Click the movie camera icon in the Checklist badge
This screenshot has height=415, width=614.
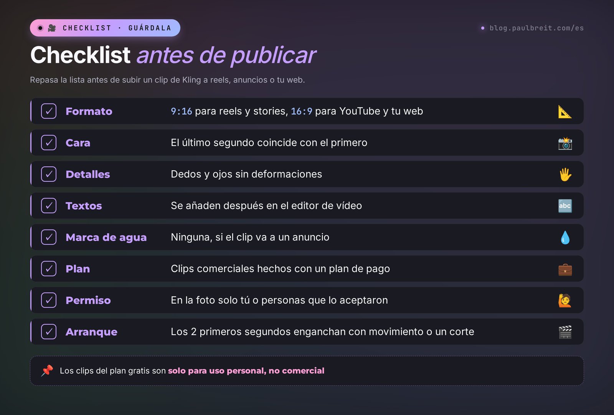coord(52,28)
